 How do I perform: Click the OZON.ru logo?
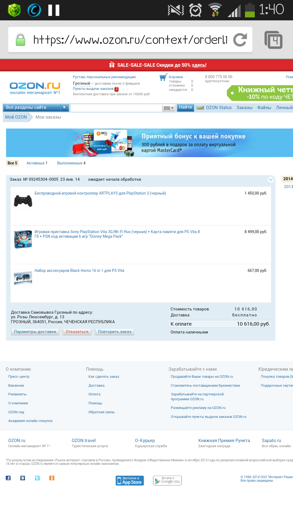(35, 88)
